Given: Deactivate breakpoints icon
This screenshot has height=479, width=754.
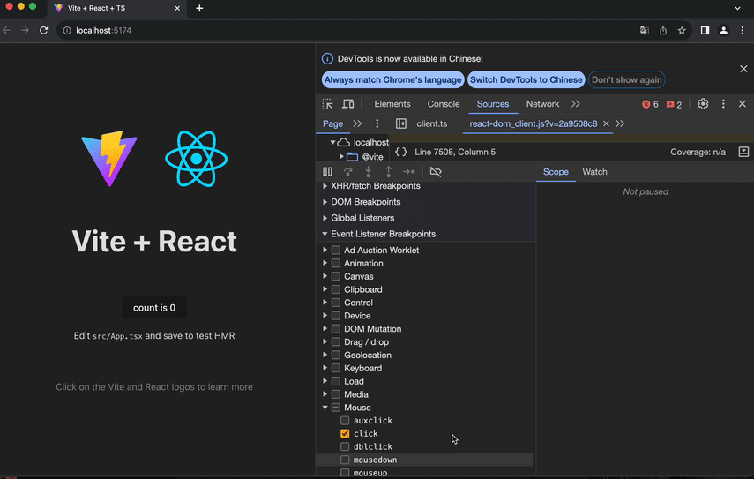Looking at the screenshot, I should coord(436,172).
